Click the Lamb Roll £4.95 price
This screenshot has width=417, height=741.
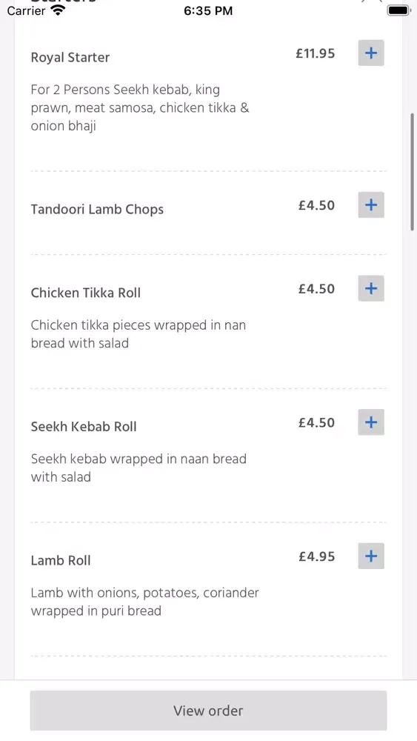(317, 556)
